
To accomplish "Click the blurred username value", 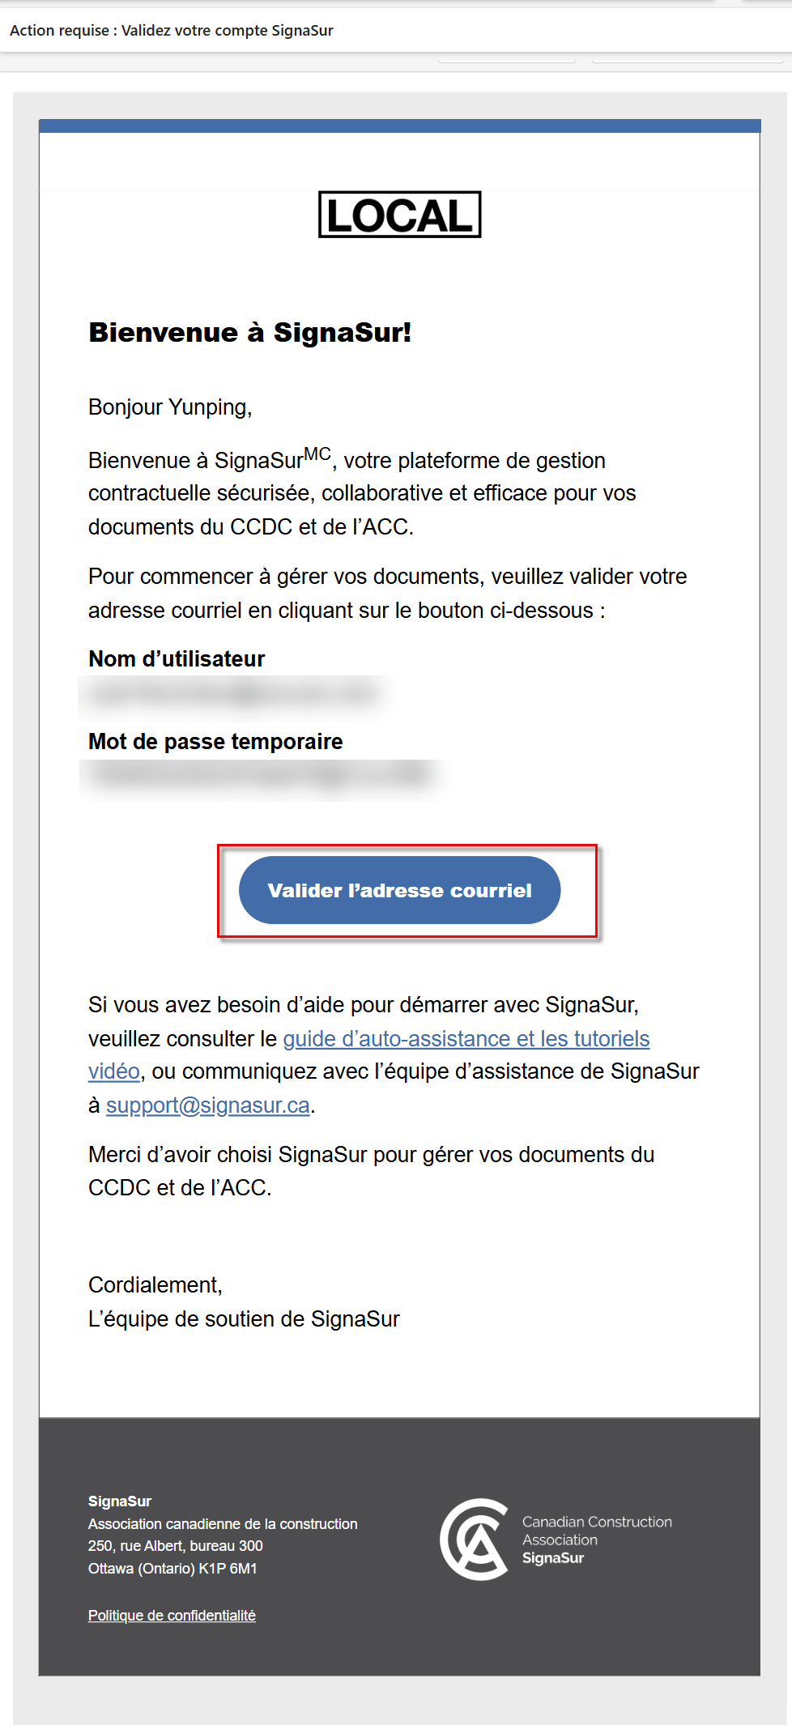I will (235, 694).
